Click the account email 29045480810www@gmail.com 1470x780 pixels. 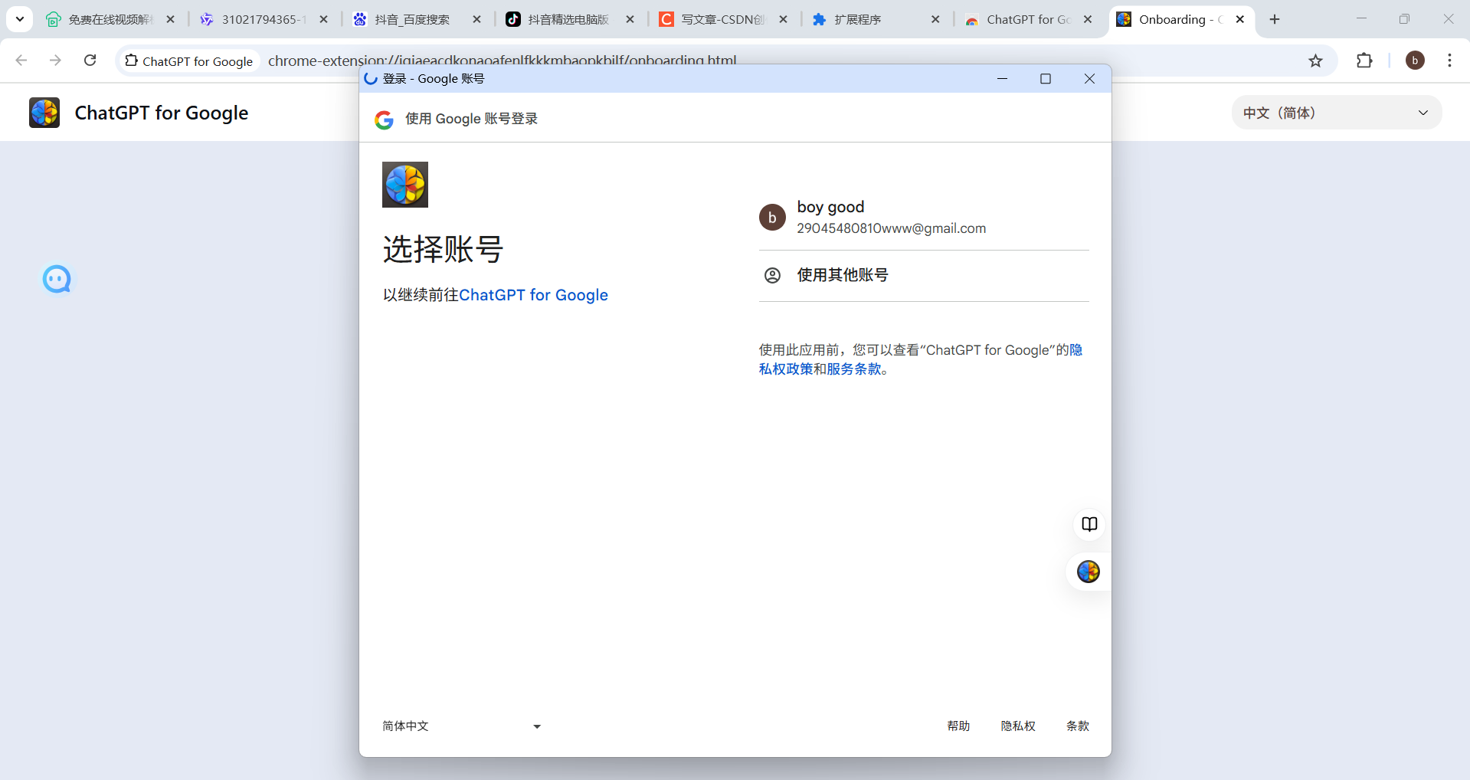pyautogui.click(x=891, y=228)
